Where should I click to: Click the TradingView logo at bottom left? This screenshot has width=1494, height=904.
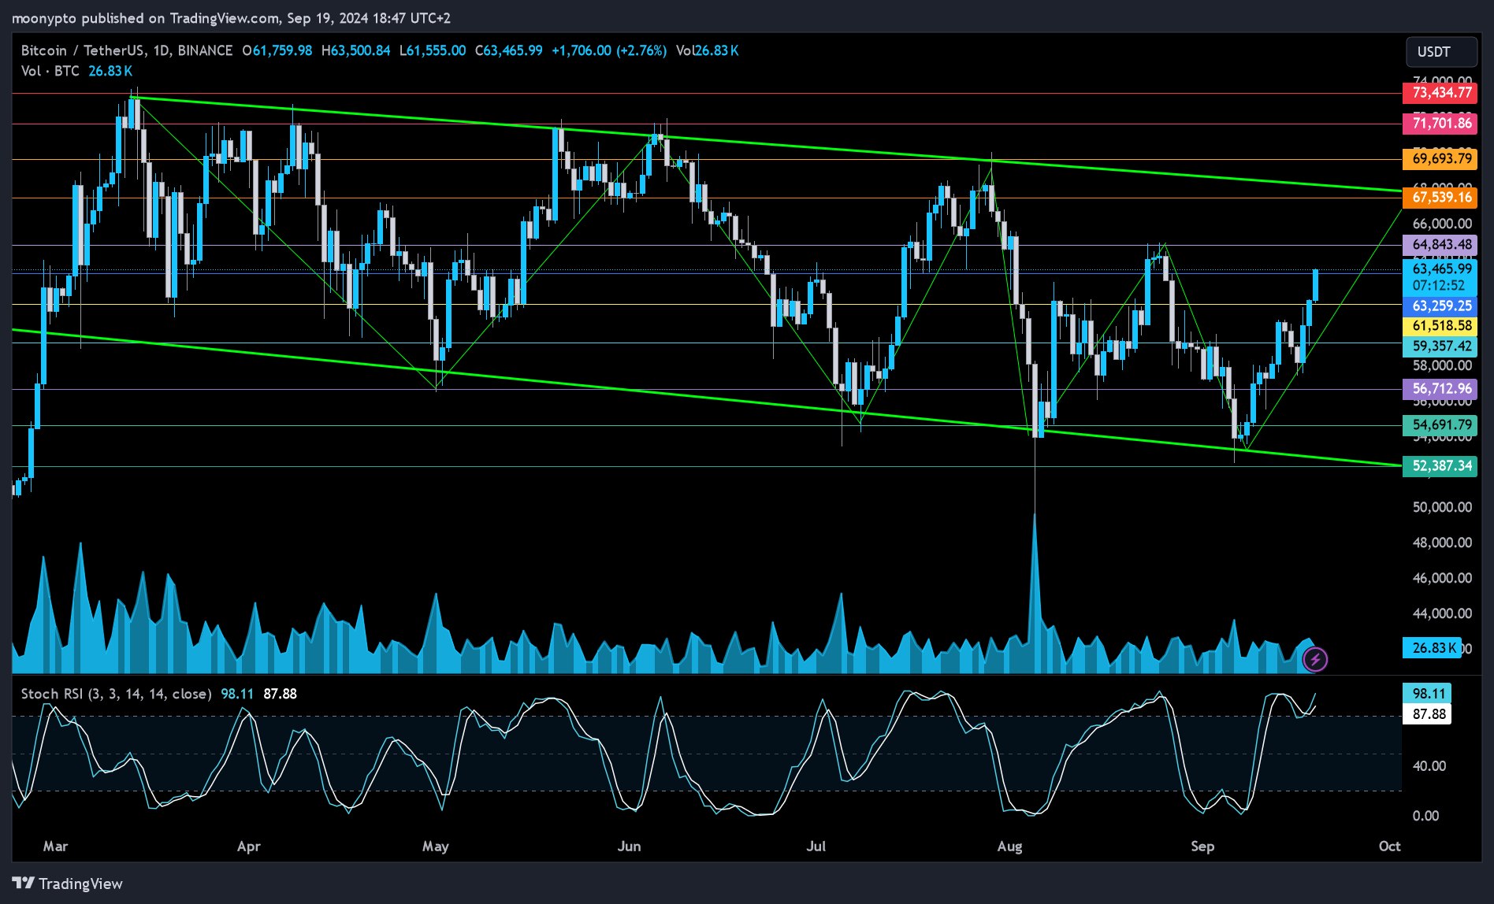pyautogui.click(x=68, y=884)
